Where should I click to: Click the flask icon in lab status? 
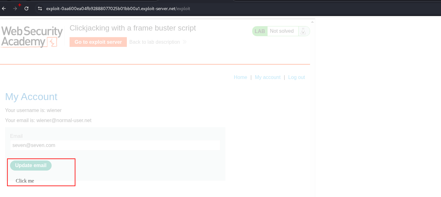(x=303, y=31)
